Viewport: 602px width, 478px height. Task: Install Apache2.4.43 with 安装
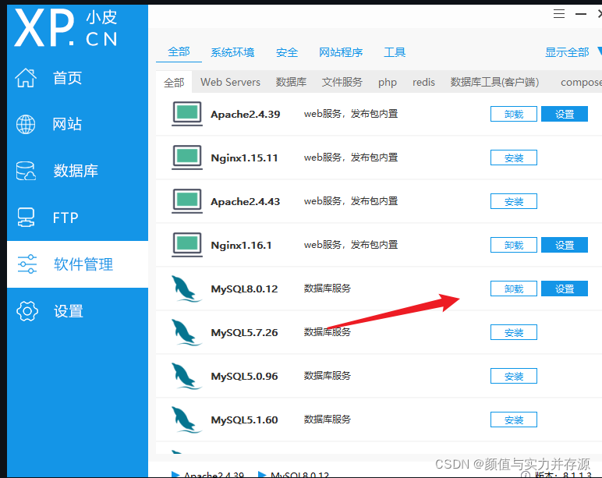coord(514,201)
